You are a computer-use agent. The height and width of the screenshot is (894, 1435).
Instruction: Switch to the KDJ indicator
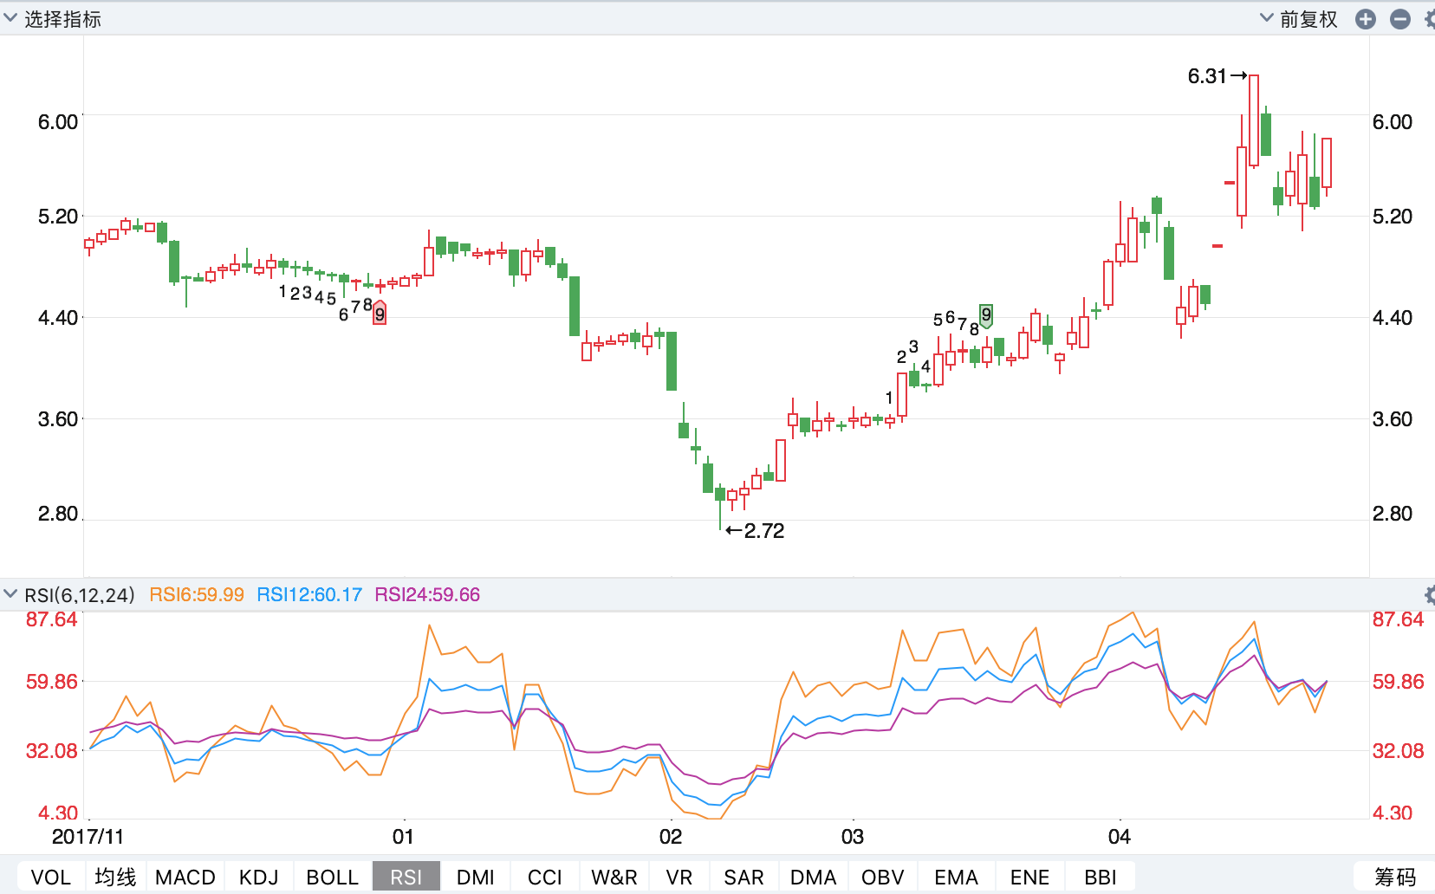pos(258,877)
